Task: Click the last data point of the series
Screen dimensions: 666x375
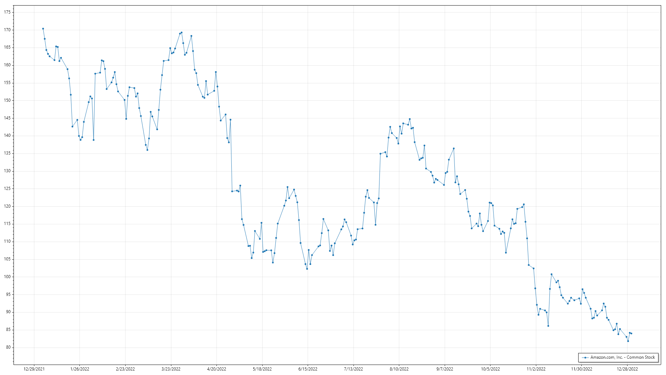Action: (x=631, y=334)
